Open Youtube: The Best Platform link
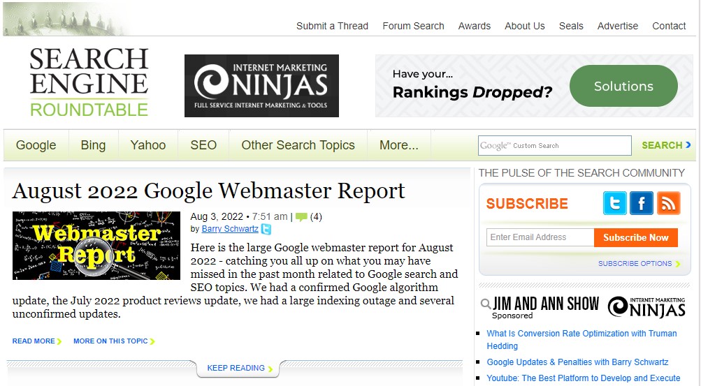701x386 pixels. click(x=584, y=378)
